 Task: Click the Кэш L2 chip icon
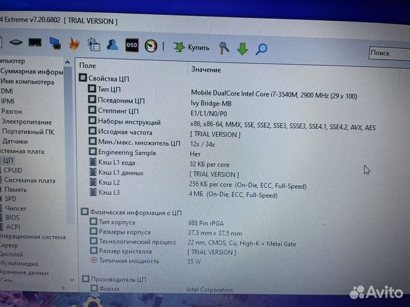click(93, 182)
